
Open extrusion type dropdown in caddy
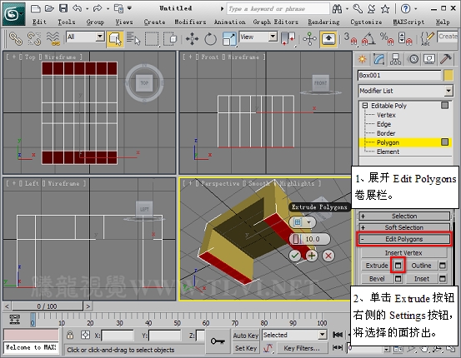[308, 222]
